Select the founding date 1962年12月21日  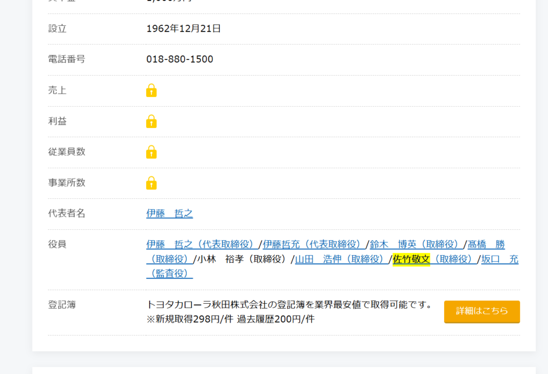point(184,28)
